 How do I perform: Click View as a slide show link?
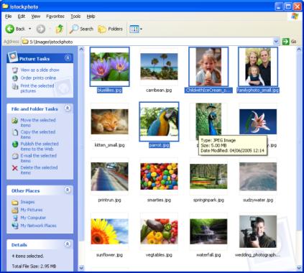[x=40, y=70]
